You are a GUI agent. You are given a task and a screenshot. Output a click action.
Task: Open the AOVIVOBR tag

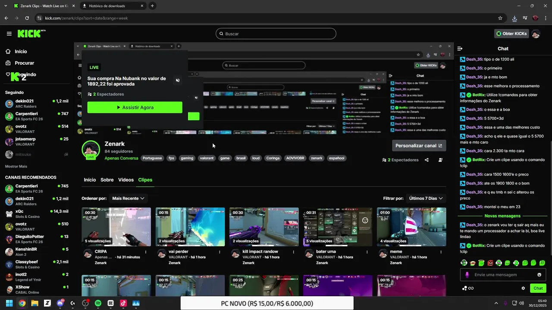[295, 158]
